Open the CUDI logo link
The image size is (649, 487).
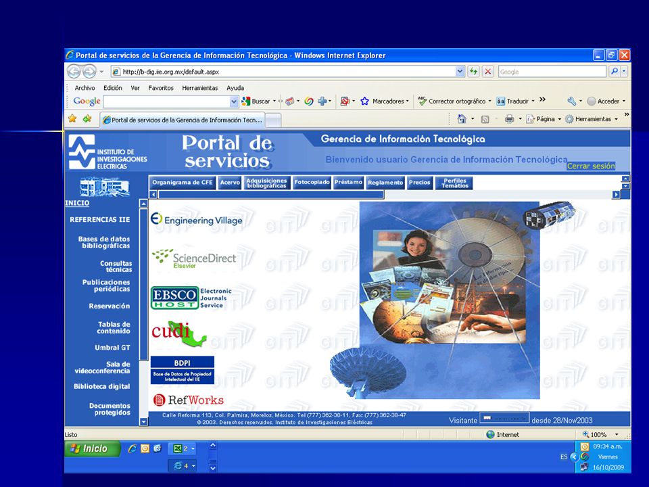[178, 333]
